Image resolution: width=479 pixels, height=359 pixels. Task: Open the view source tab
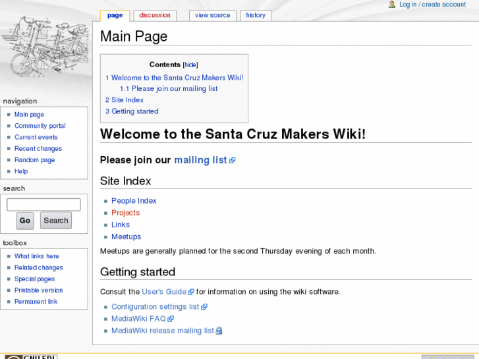pos(213,15)
